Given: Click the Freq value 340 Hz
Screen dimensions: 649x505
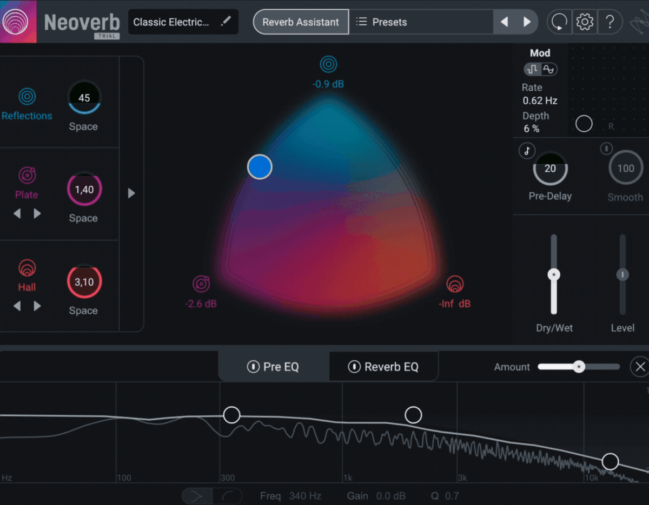Looking at the screenshot, I should (x=305, y=496).
